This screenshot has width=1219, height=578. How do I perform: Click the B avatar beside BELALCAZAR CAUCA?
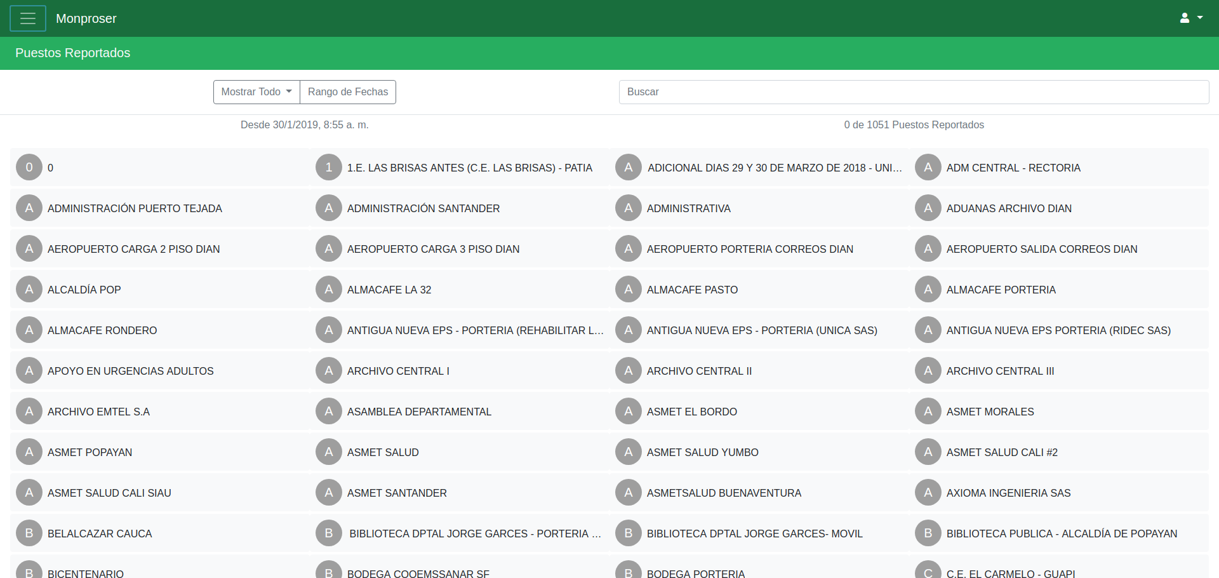[x=29, y=534]
